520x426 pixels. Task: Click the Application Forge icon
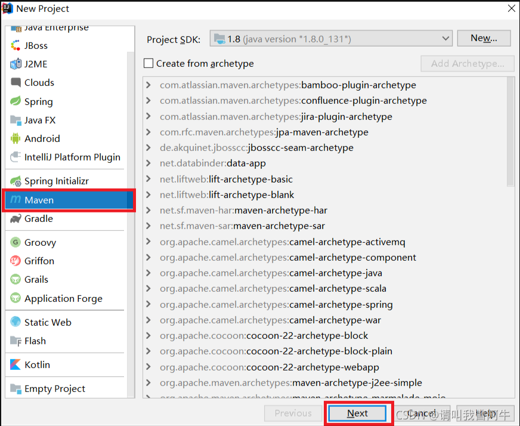pos(16,298)
